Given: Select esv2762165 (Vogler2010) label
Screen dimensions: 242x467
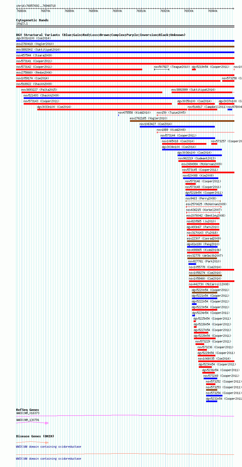Looking at the screenshot, I should (x=149, y=118).
